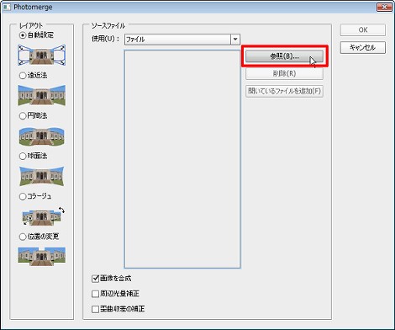The image size is (395, 330).
Task: Select the 円筒法 radio button
Action: (23, 116)
